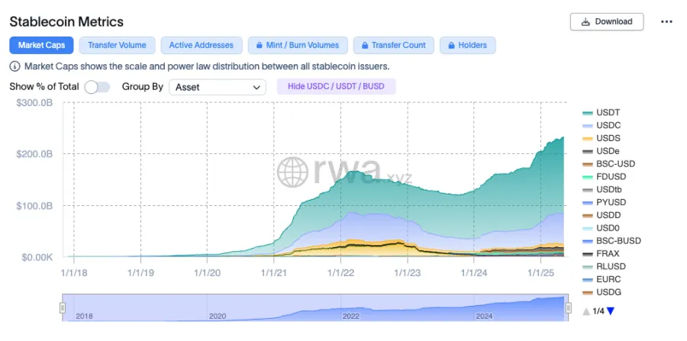Click the info icon beside Market Caps description
The image size is (687, 341).
tap(15, 66)
